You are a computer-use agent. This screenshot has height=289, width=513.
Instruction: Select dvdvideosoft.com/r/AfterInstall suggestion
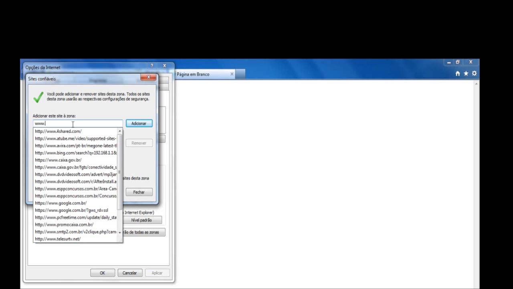75,181
